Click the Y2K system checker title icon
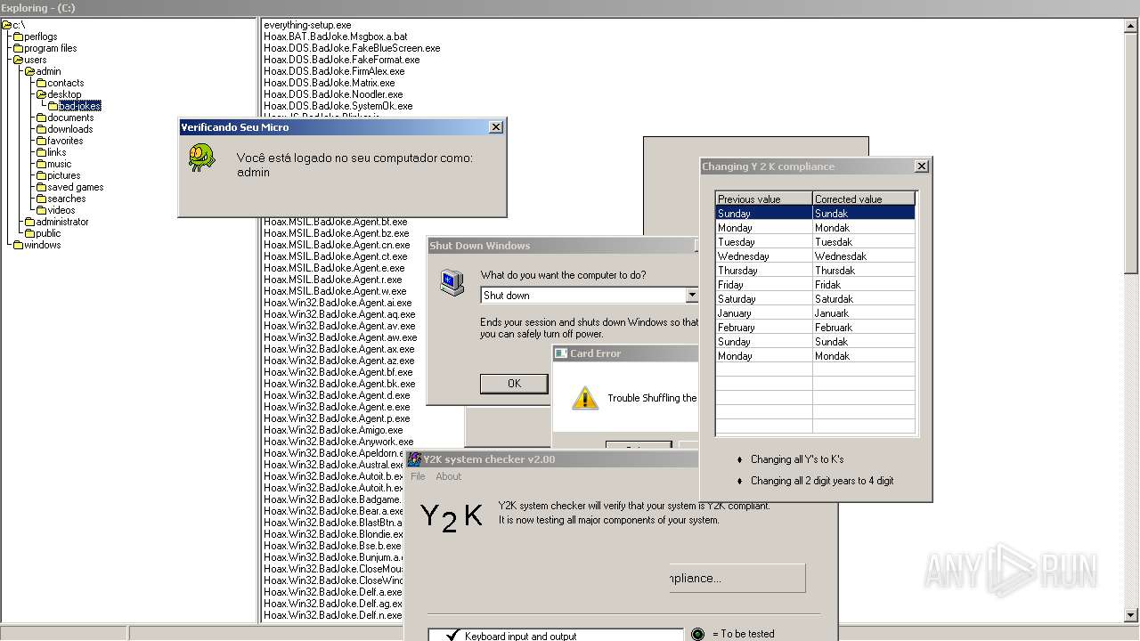This screenshot has height=641, width=1140. pos(414,459)
